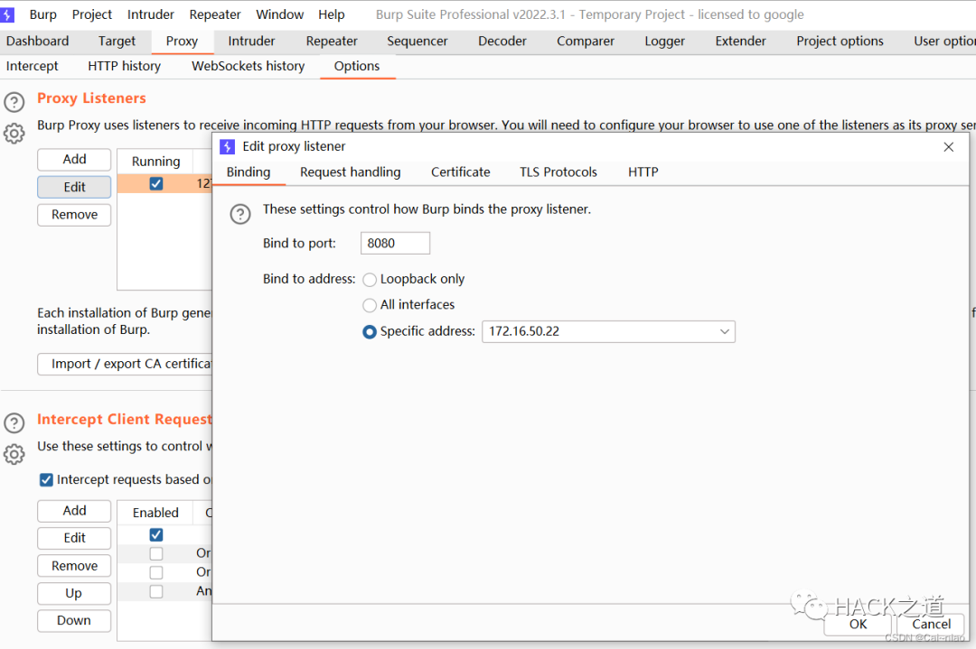The image size is (976, 649).
Task: Toggle Intercept requests based on rules checkbox
Action: click(46, 479)
